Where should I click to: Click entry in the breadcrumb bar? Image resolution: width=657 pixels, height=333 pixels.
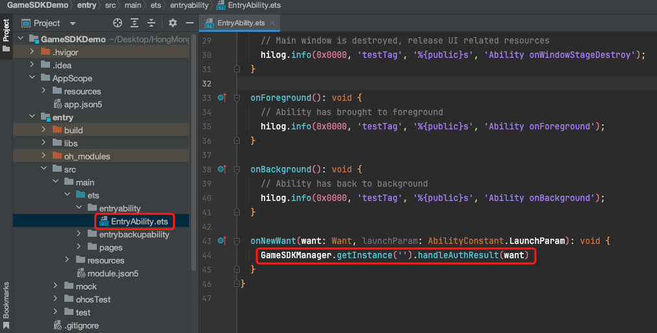point(86,5)
